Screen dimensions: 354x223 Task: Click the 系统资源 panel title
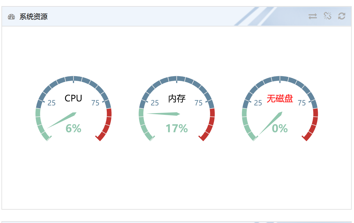click(x=34, y=17)
